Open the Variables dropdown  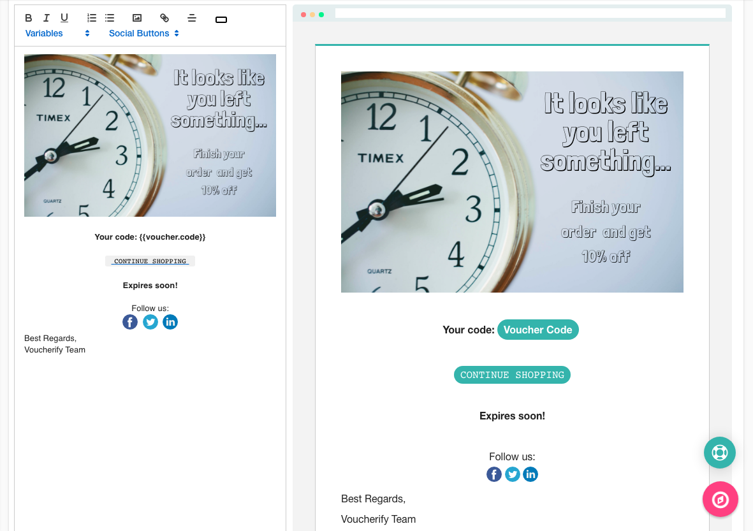pyautogui.click(x=57, y=33)
